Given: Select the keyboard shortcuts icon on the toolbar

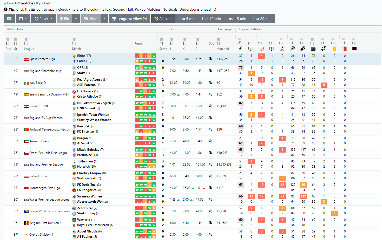Looking at the screenshot, I should 9,18.
